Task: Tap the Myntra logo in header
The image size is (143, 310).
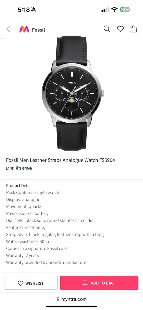Action: (24, 30)
